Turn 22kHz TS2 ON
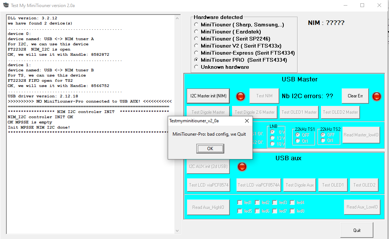The width and height of the screenshot is (389, 239). (323, 141)
